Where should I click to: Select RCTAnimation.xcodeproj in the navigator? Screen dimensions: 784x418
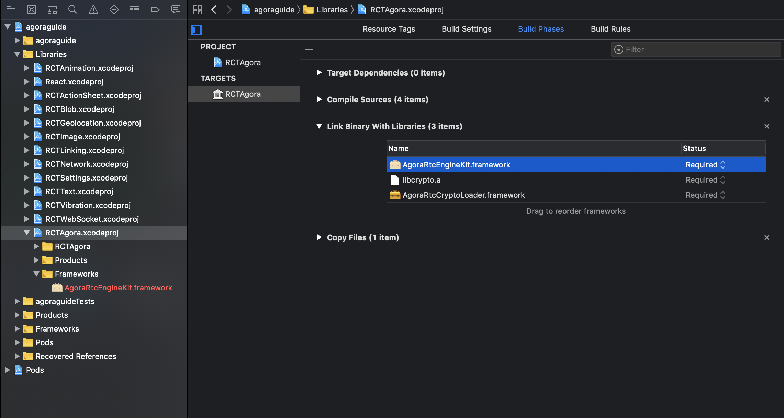coord(89,68)
